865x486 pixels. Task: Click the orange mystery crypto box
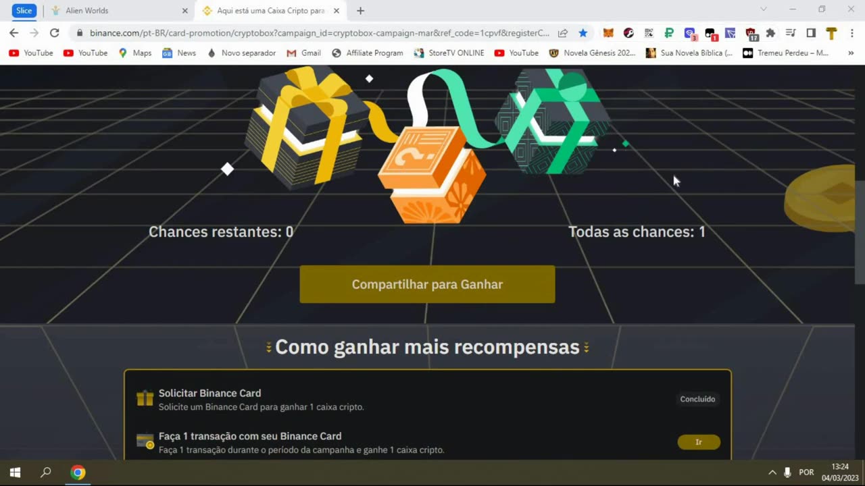click(432, 175)
